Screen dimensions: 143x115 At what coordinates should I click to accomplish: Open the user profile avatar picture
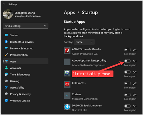(x=8, y=14)
